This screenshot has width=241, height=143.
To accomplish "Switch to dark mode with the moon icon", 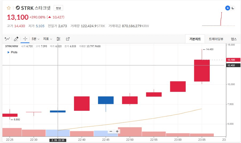I will pyautogui.click(x=233, y=8).
